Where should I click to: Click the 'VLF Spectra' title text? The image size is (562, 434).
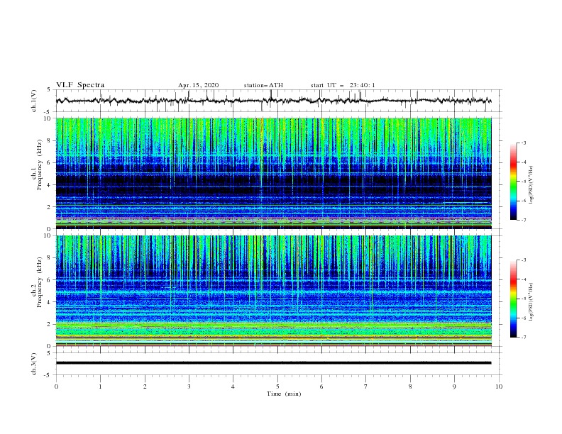click(x=80, y=85)
